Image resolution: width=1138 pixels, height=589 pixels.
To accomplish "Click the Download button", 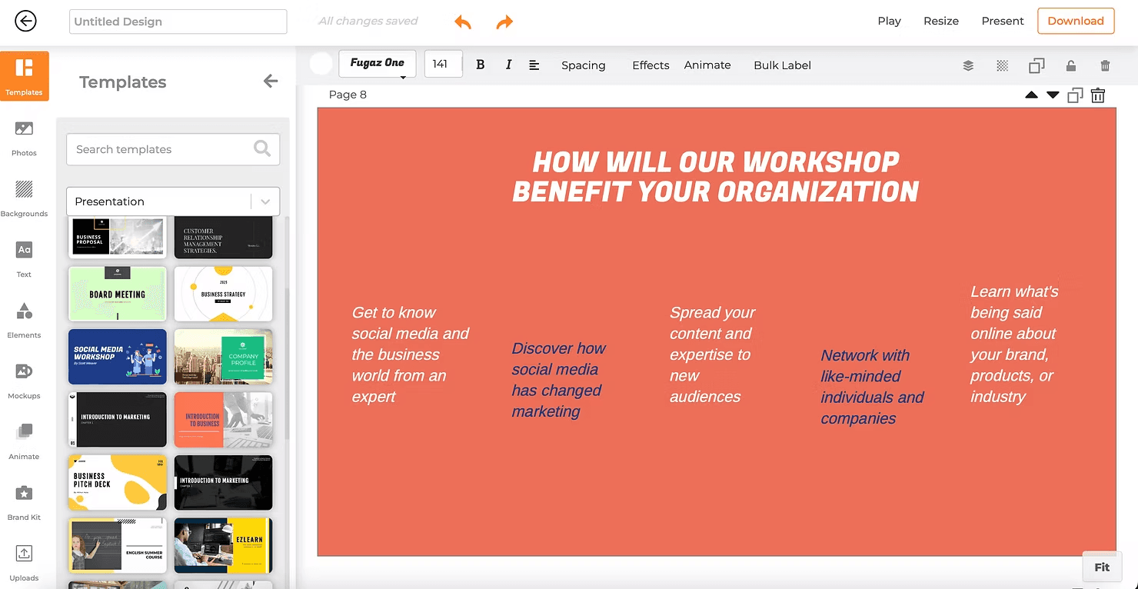I will tap(1076, 21).
